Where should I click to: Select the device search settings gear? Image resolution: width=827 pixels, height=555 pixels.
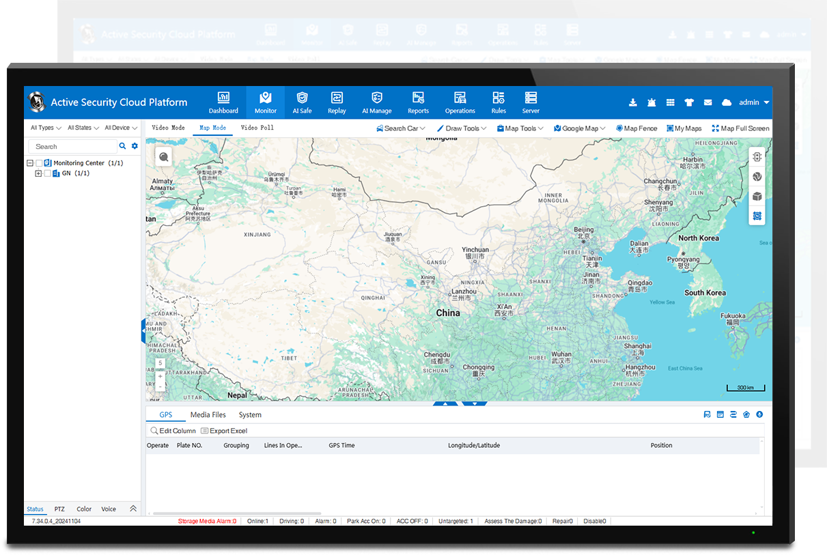tap(134, 145)
